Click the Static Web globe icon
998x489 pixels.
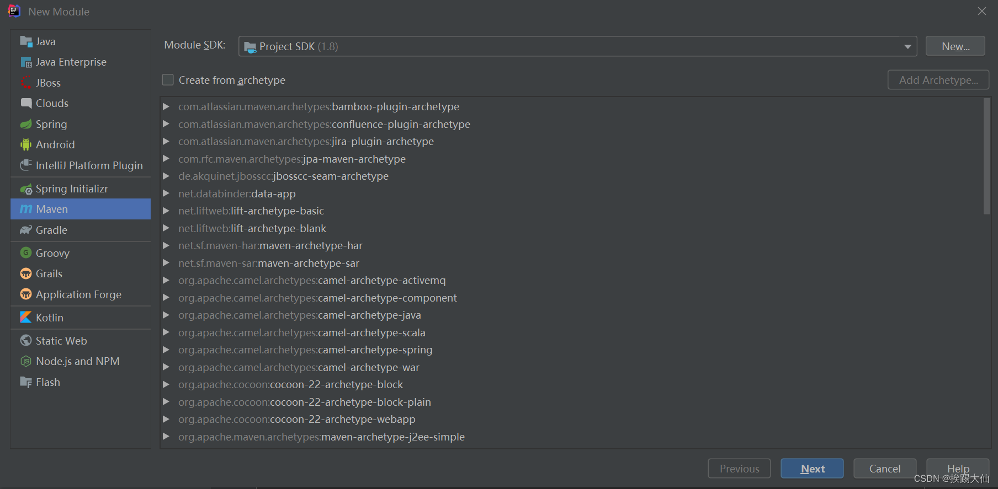(26, 341)
